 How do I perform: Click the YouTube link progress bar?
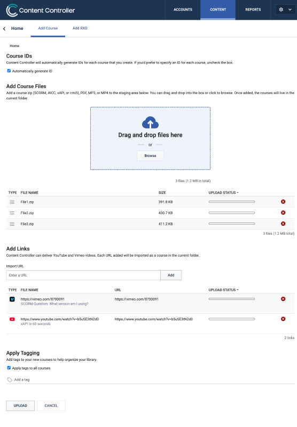pos(232,319)
